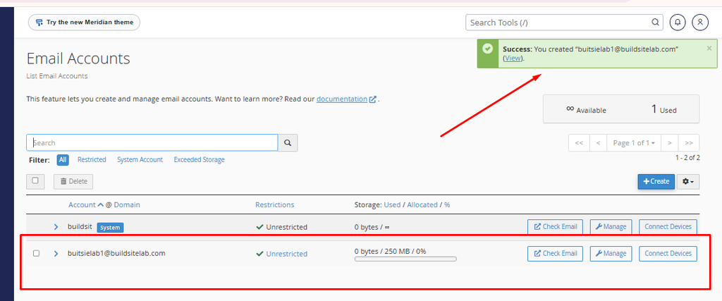The width and height of the screenshot is (722, 301).
Task: Manage buitsielab1@buildsitelab.com account
Action: pos(611,253)
